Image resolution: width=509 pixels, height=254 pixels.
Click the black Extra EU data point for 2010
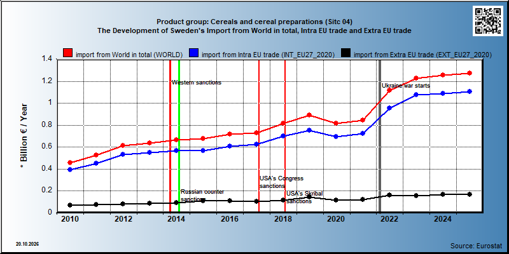click(70, 205)
